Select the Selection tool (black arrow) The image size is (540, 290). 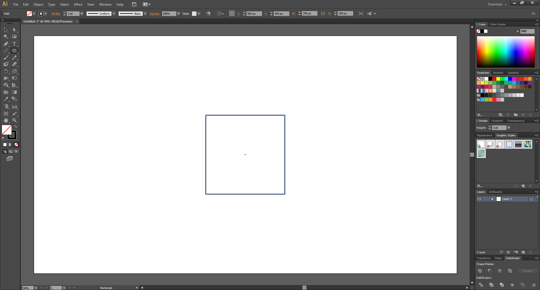tap(6, 30)
